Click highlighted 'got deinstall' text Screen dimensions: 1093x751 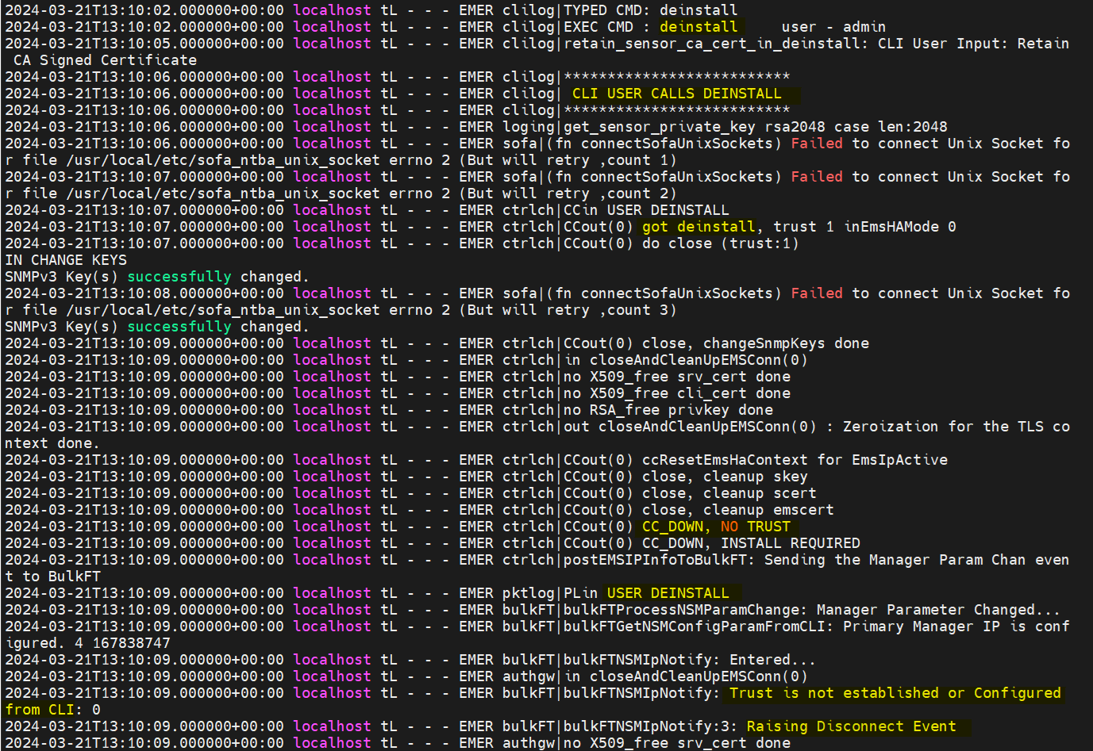point(699,227)
